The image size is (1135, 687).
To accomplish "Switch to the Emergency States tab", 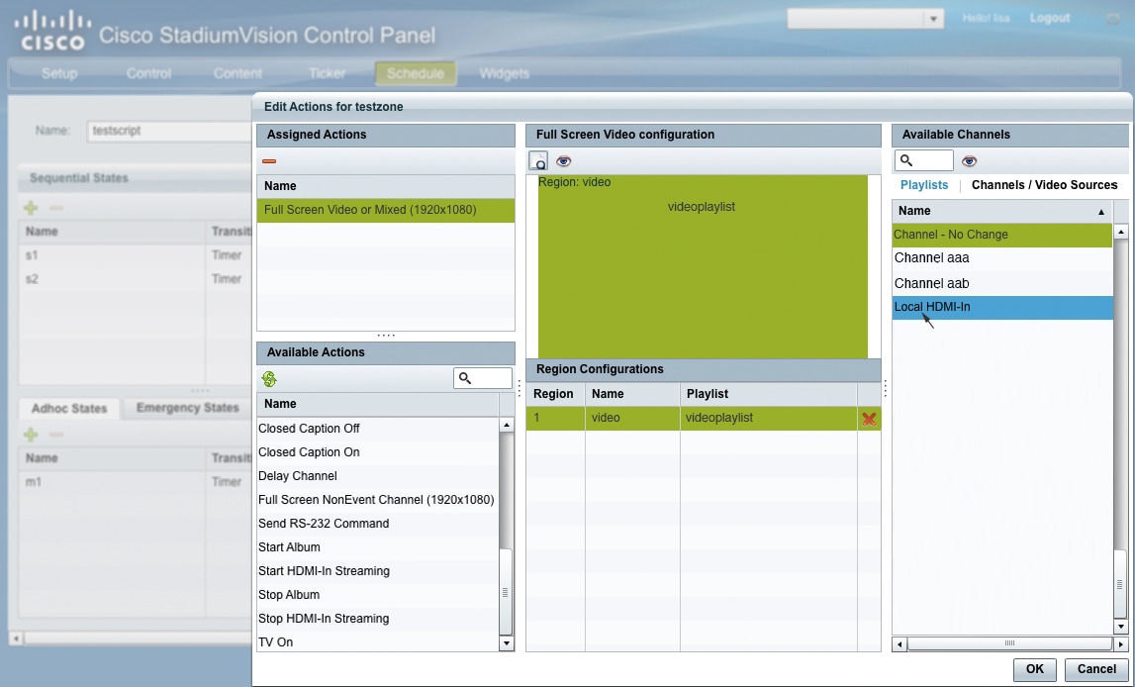I will pyautogui.click(x=187, y=408).
